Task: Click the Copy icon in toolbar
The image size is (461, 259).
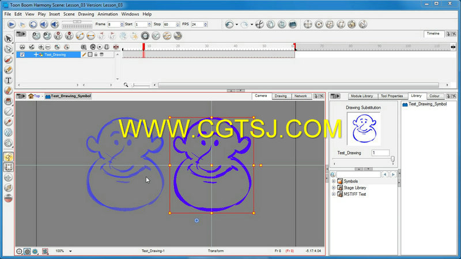Action: (271, 24)
